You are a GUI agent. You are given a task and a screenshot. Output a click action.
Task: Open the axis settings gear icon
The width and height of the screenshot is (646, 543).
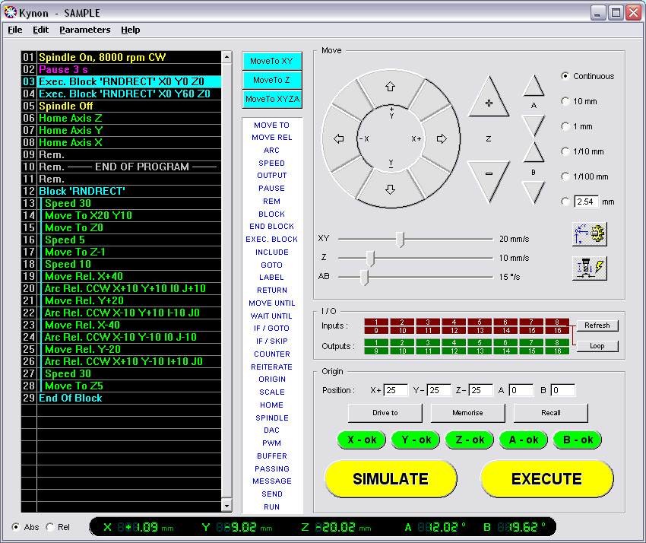(589, 234)
